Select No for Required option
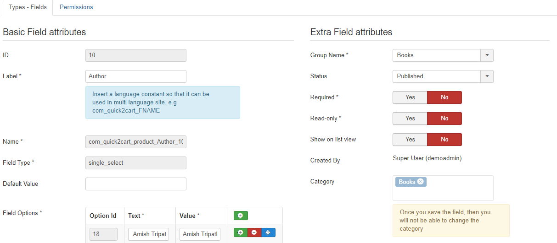Screen dimensions: 557x243 click(x=444, y=97)
